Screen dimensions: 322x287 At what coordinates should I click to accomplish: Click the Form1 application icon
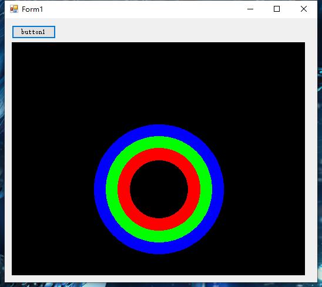14,9
